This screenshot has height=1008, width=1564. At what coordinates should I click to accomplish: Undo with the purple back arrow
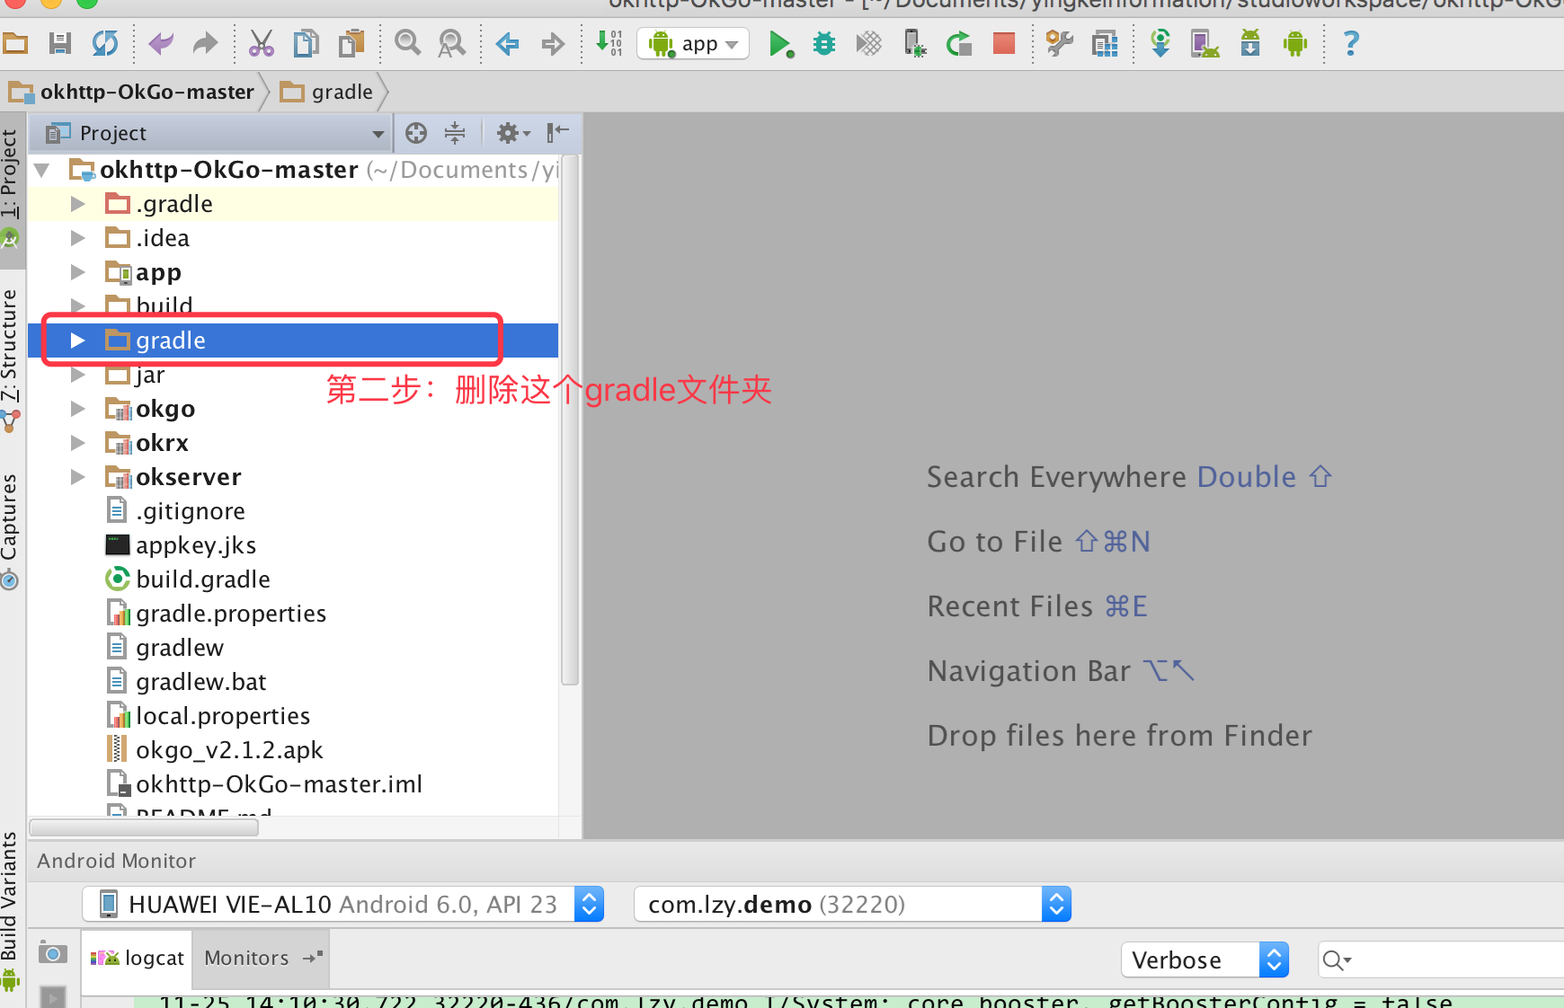[x=161, y=43]
